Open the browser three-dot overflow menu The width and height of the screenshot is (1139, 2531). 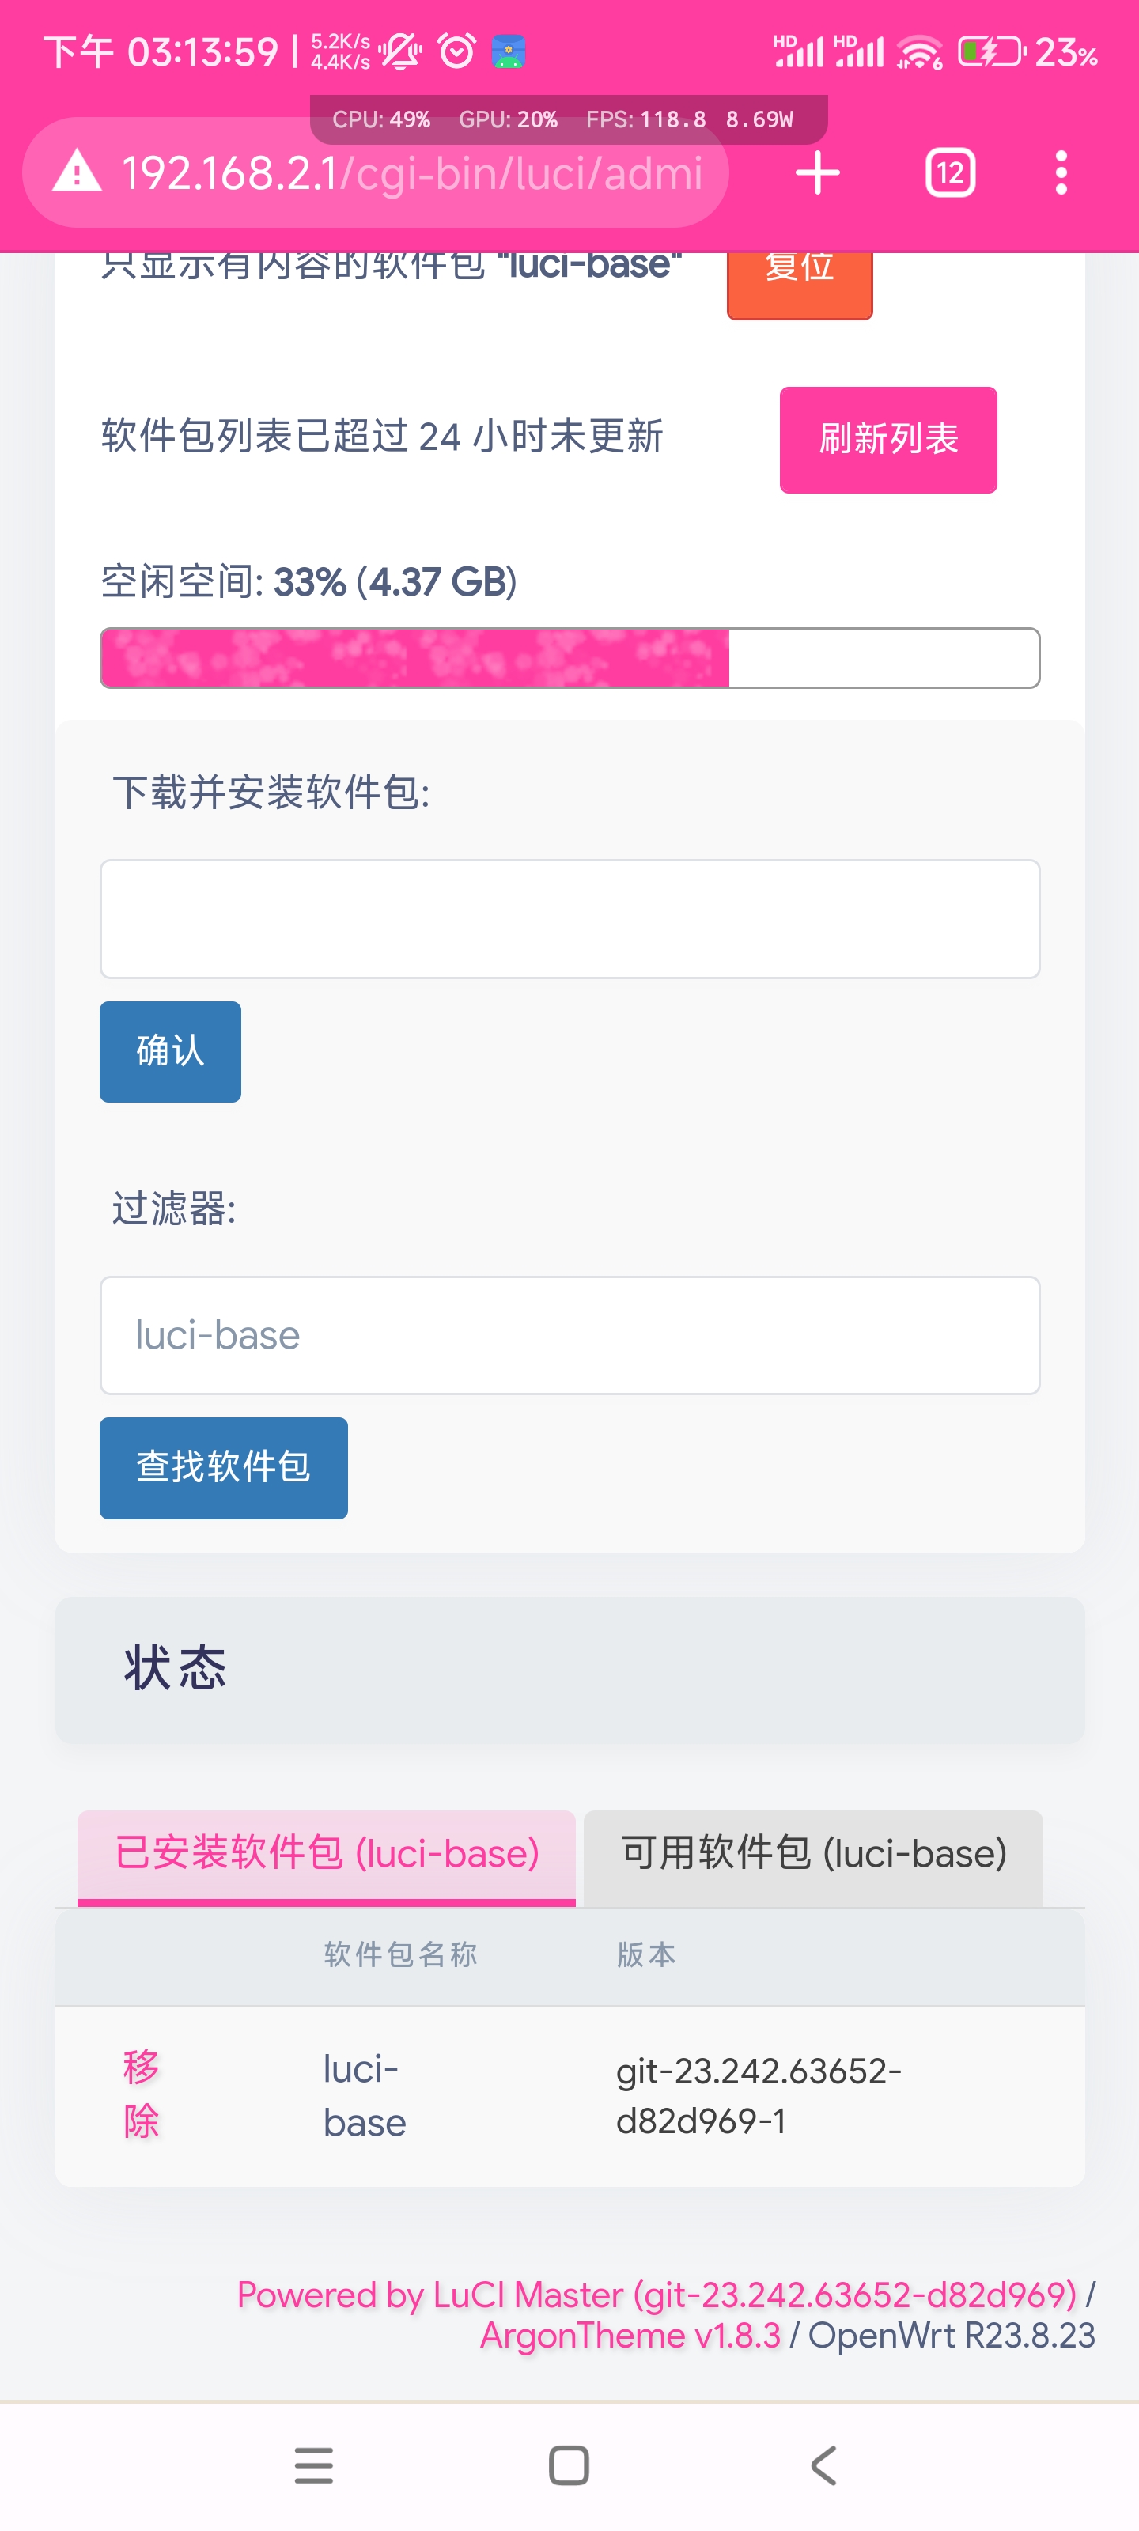(1061, 173)
